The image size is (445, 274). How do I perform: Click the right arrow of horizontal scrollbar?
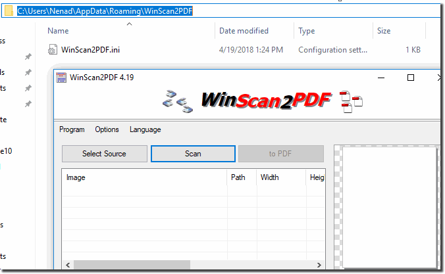319,265
